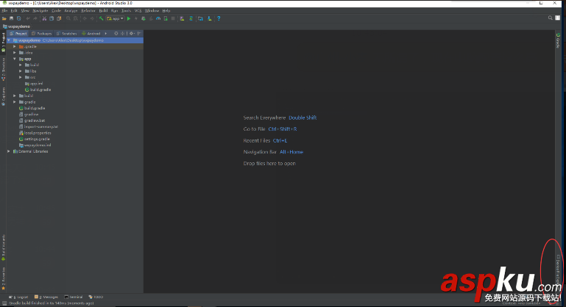
Task: Click the Make Project hammer icon
Action: [102, 18]
